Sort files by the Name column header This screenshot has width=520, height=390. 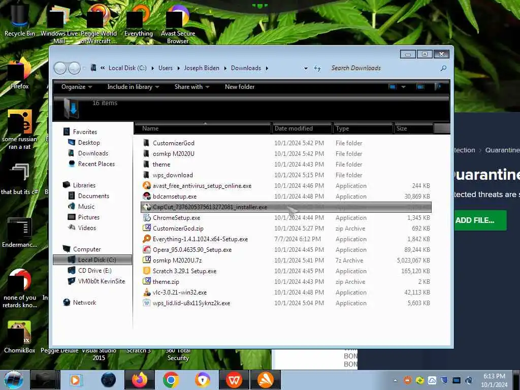click(x=203, y=128)
